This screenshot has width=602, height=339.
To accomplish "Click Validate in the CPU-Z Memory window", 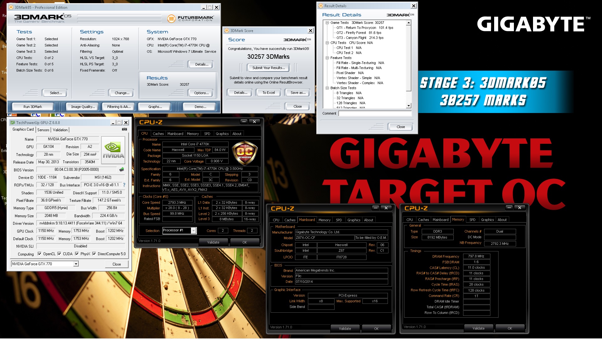I will 478,328.
